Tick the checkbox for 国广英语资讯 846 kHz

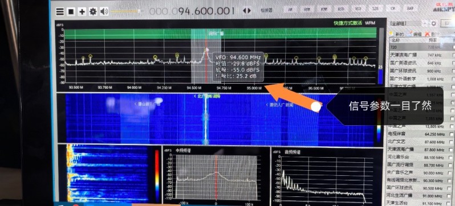click(x=454, y=63)
